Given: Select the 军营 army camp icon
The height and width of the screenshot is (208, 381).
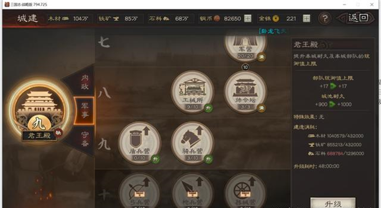Looking at the screenshot, I should pyautogui.click(x=245, y=48).
